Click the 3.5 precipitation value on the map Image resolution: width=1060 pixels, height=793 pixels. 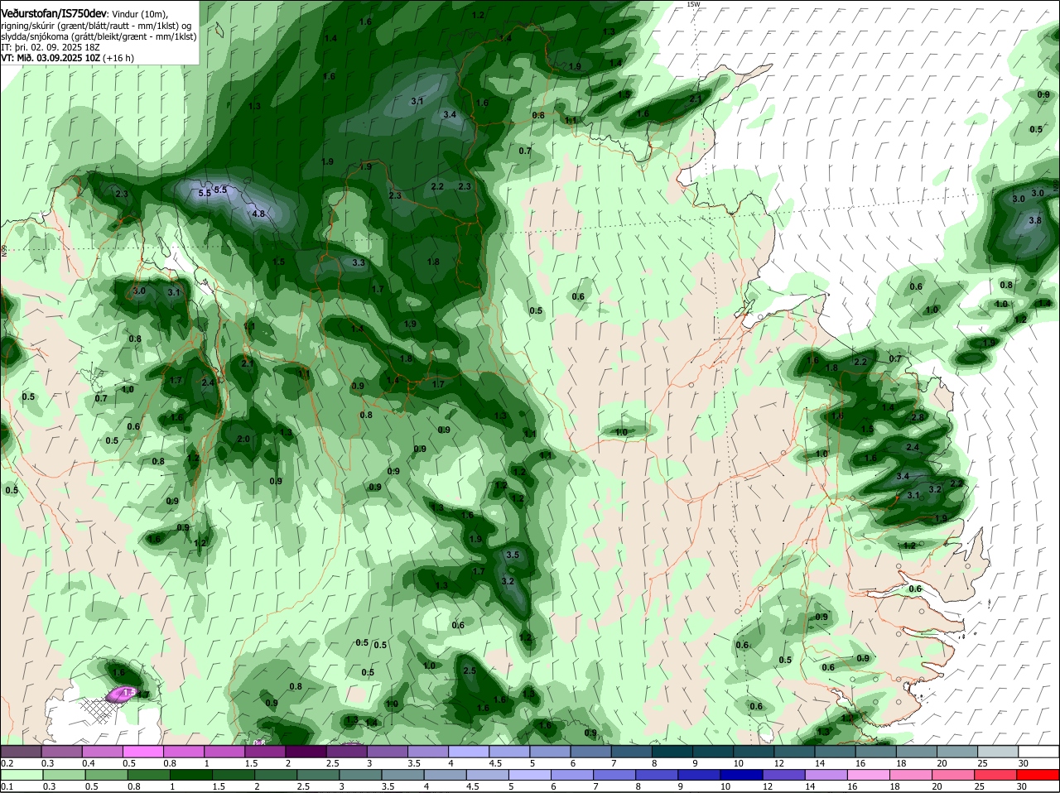513,555
